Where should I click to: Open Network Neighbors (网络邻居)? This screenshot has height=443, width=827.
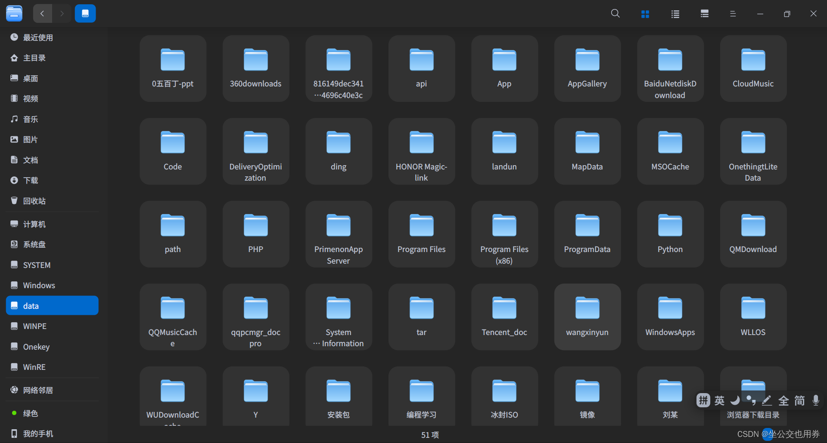tap(52, 391)
